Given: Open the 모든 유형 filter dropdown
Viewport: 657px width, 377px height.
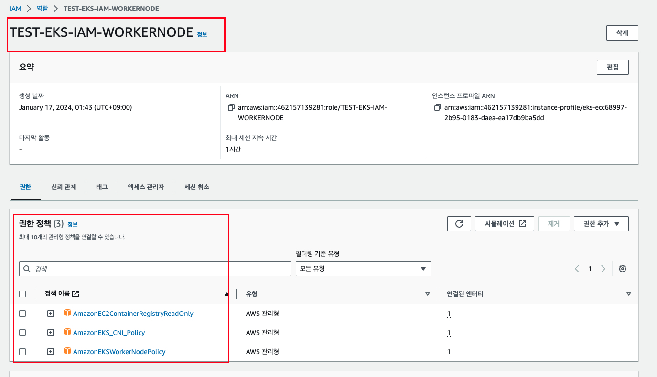Looking at the screenshot, I should (x=363, y=269).
